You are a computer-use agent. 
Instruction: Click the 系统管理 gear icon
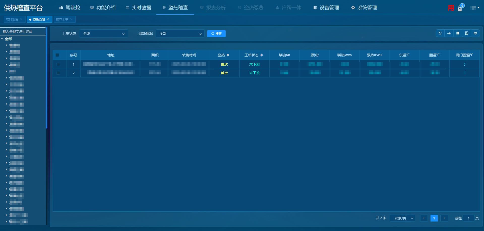[x=353, y=8]
